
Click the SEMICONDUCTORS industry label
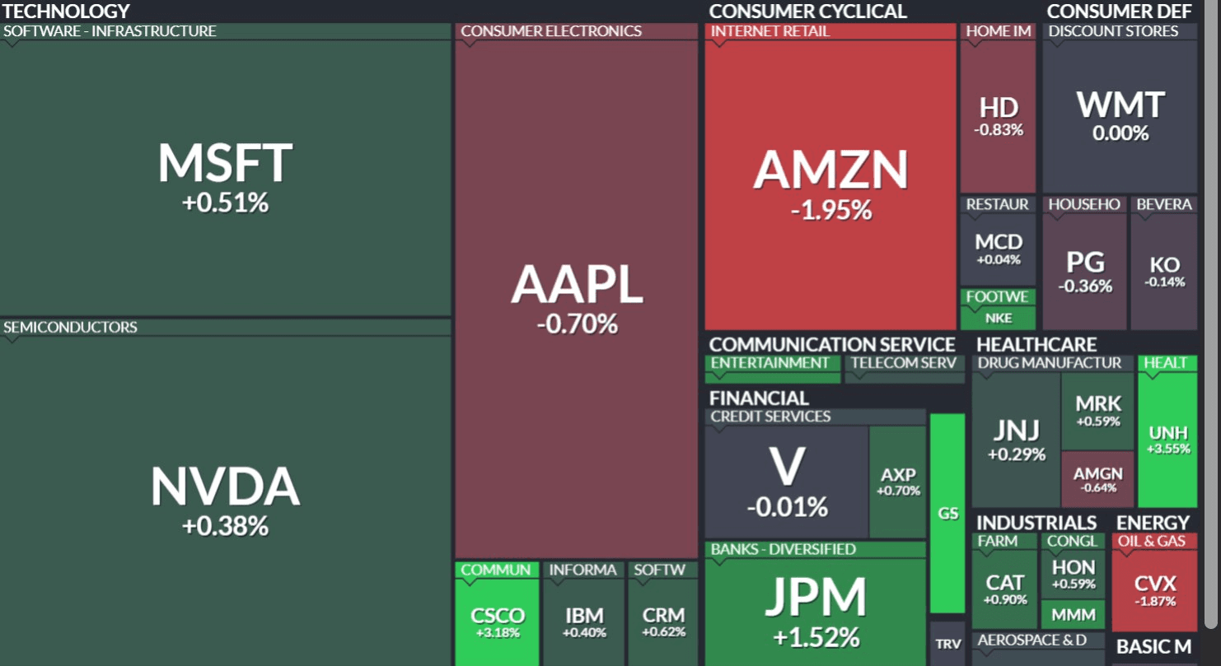tap(70, 327)
